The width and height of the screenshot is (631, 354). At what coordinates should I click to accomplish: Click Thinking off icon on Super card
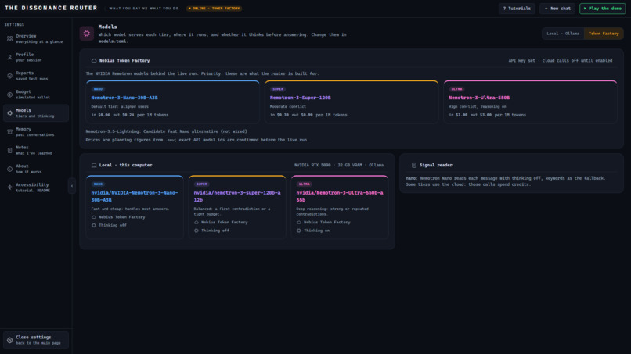pyautogui.click(x=197, y=231)
